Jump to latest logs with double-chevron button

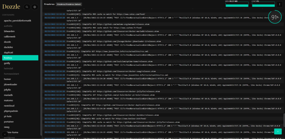pyautogui.click(x=278, y=132)
